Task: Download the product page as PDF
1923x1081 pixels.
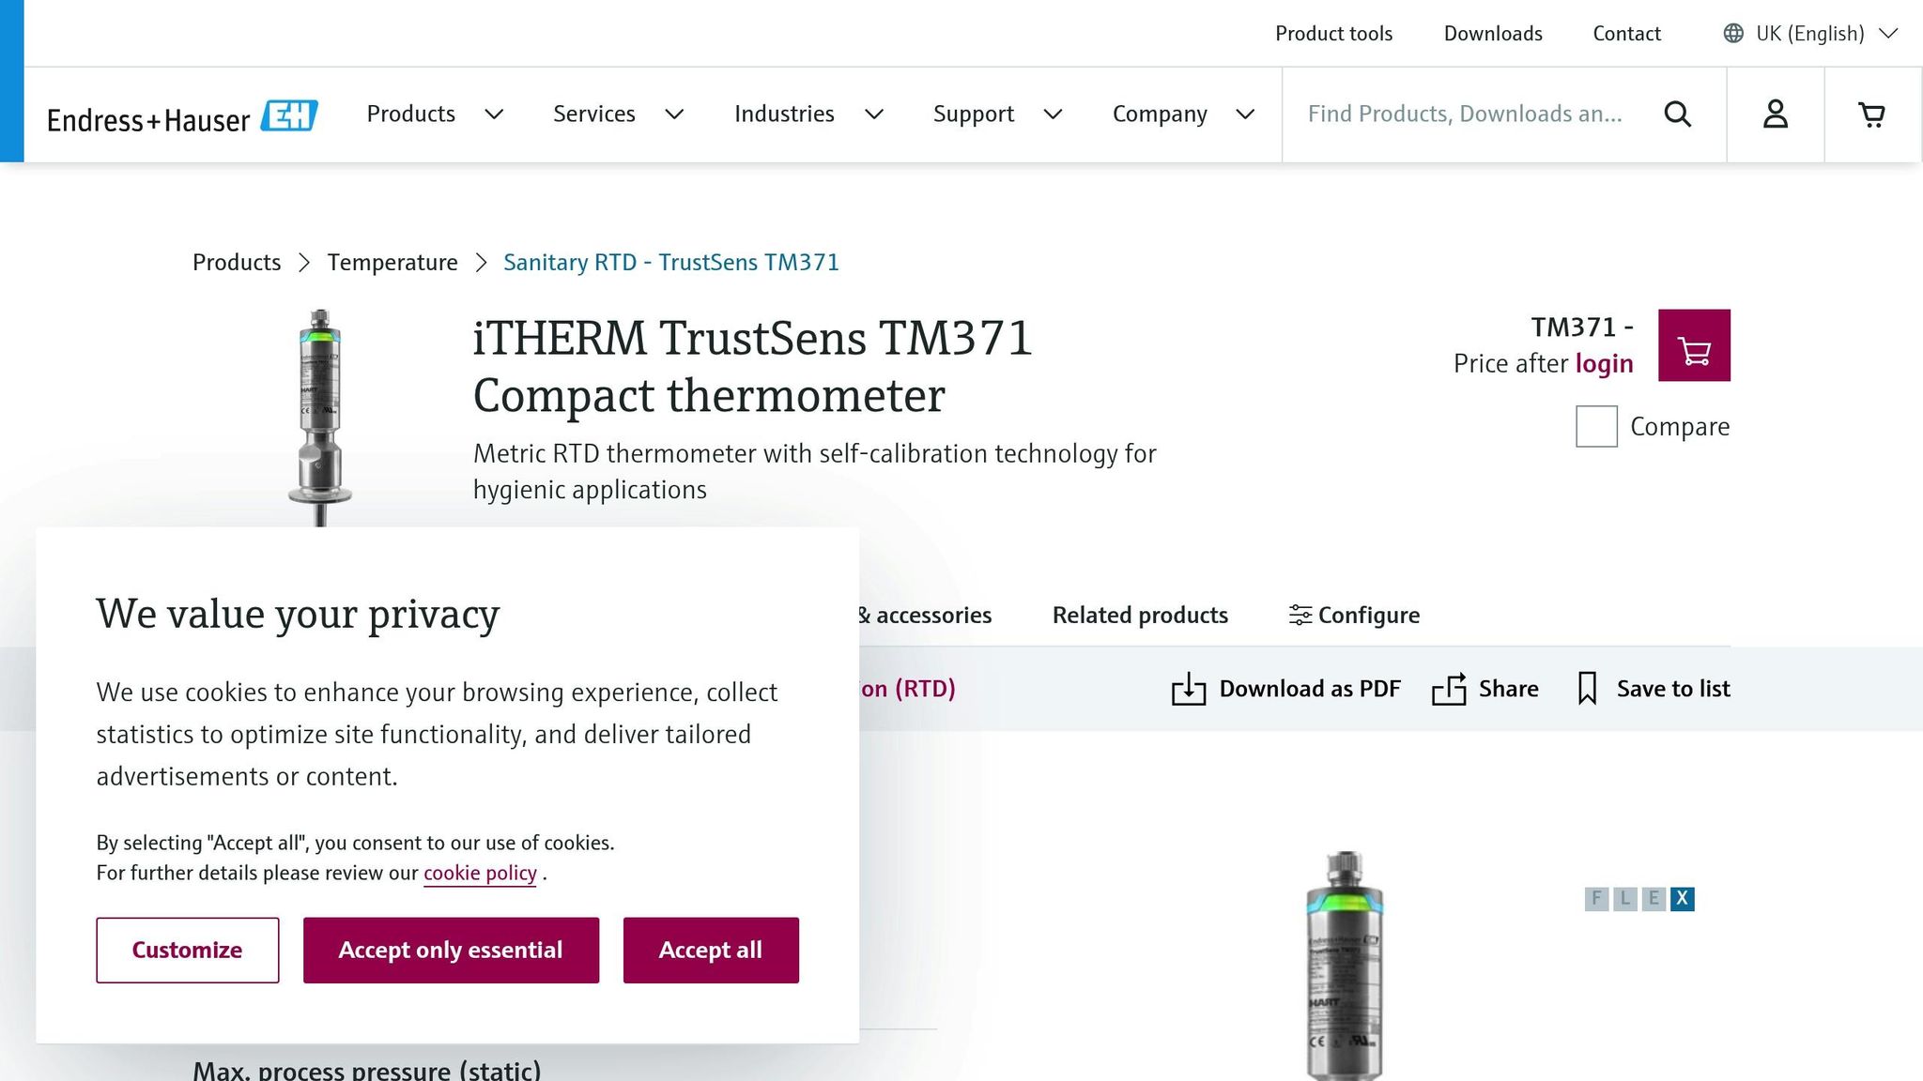Action: pyautogui.click(x=1285, y=688)
